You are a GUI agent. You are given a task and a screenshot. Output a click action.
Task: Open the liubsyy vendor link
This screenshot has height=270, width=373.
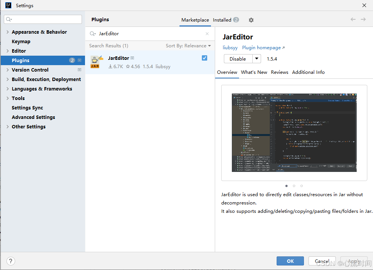[230, 48]
